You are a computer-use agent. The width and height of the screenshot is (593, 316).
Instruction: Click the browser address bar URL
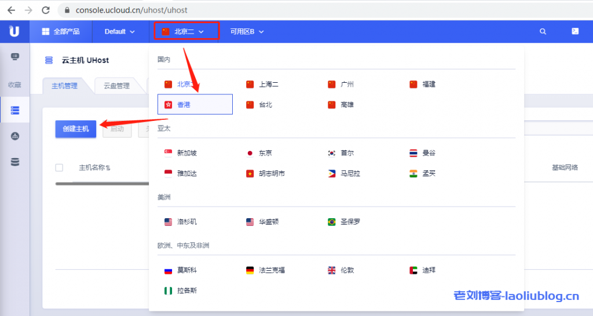click(131, 10)
